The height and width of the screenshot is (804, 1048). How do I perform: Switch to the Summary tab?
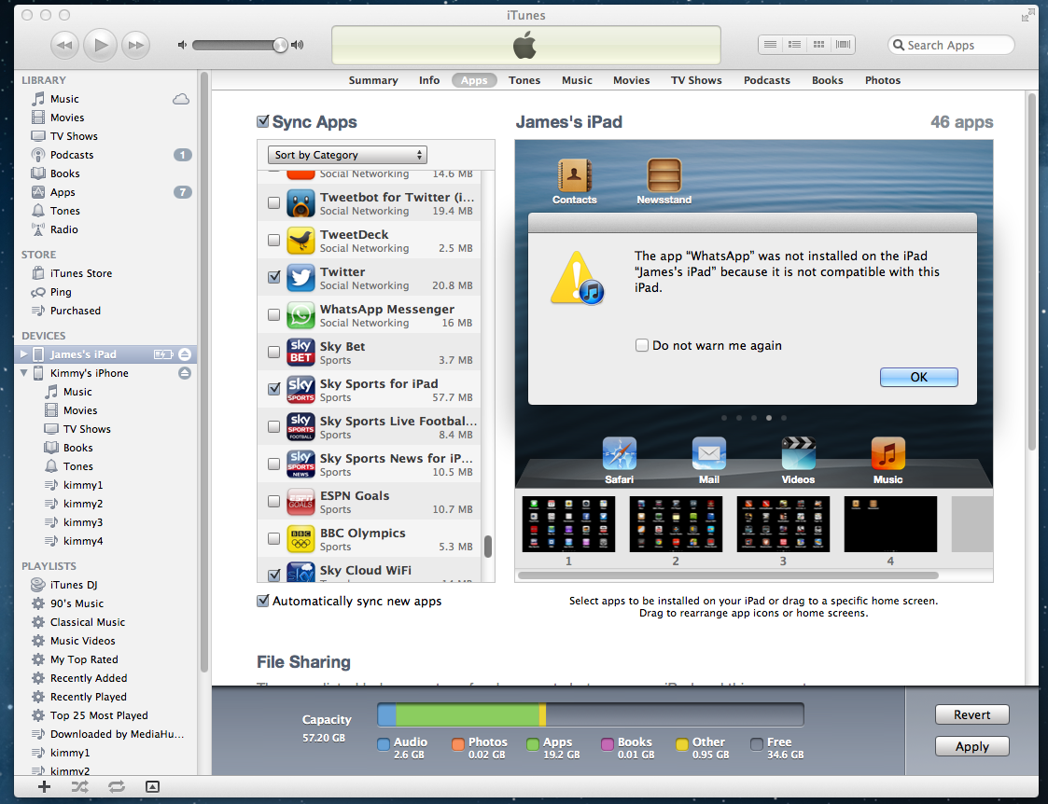coord(373,80)
